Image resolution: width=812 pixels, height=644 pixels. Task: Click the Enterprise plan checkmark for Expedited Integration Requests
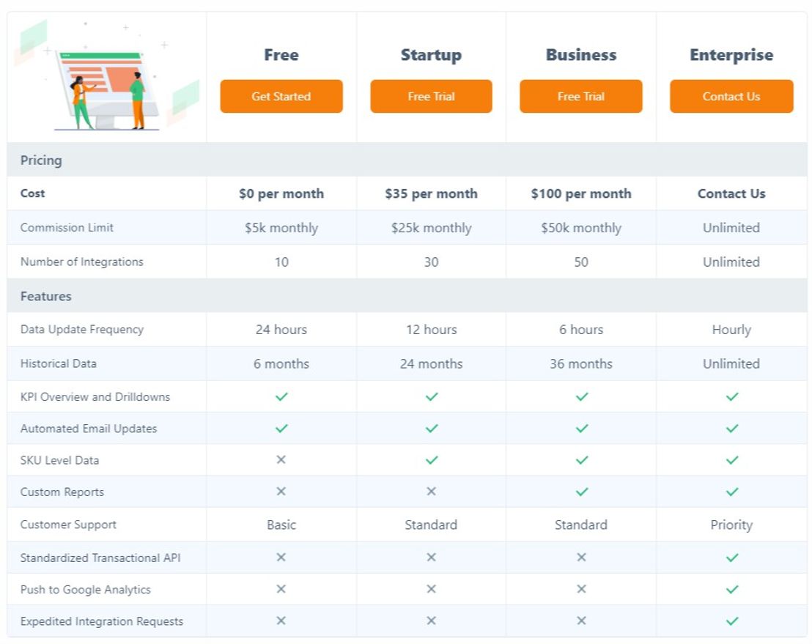(x=731, y=621)
